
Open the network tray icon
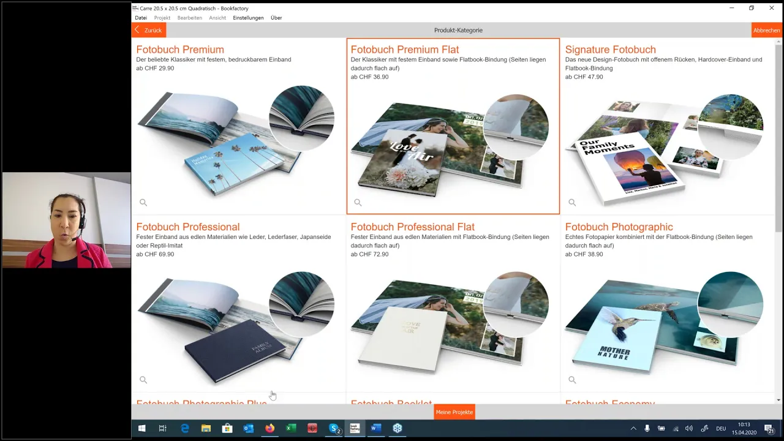(x=676, y=429)
